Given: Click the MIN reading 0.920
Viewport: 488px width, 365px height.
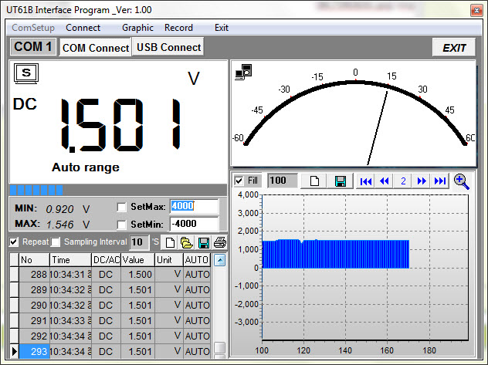Looking at the screenshot, I should (x=59, y=209).
